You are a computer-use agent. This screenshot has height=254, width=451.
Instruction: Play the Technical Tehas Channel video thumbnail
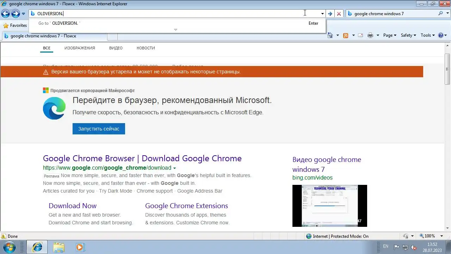(x=330, y=206)
